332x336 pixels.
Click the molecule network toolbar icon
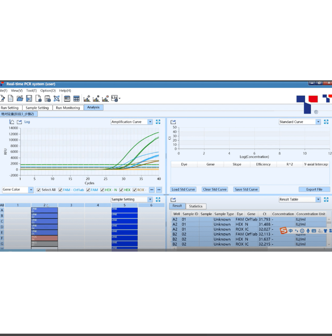(57, 98)
